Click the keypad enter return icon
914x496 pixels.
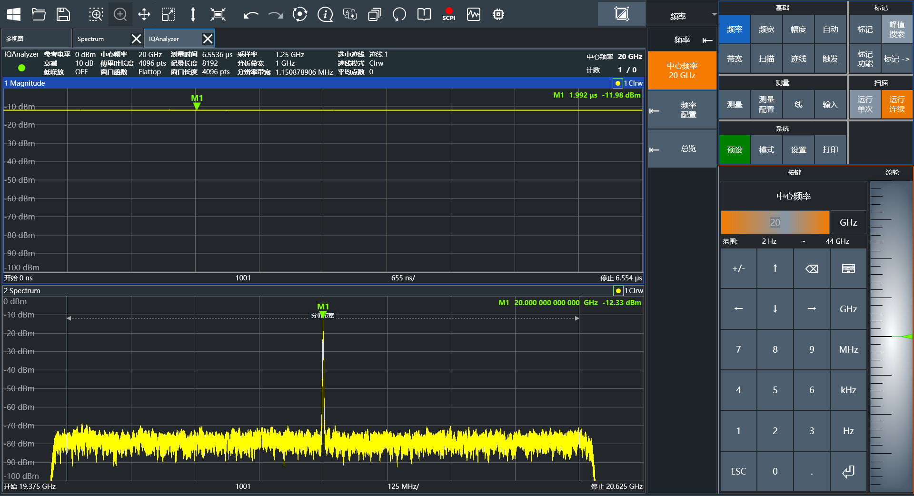pyautogui.click(x=848, y=471)
